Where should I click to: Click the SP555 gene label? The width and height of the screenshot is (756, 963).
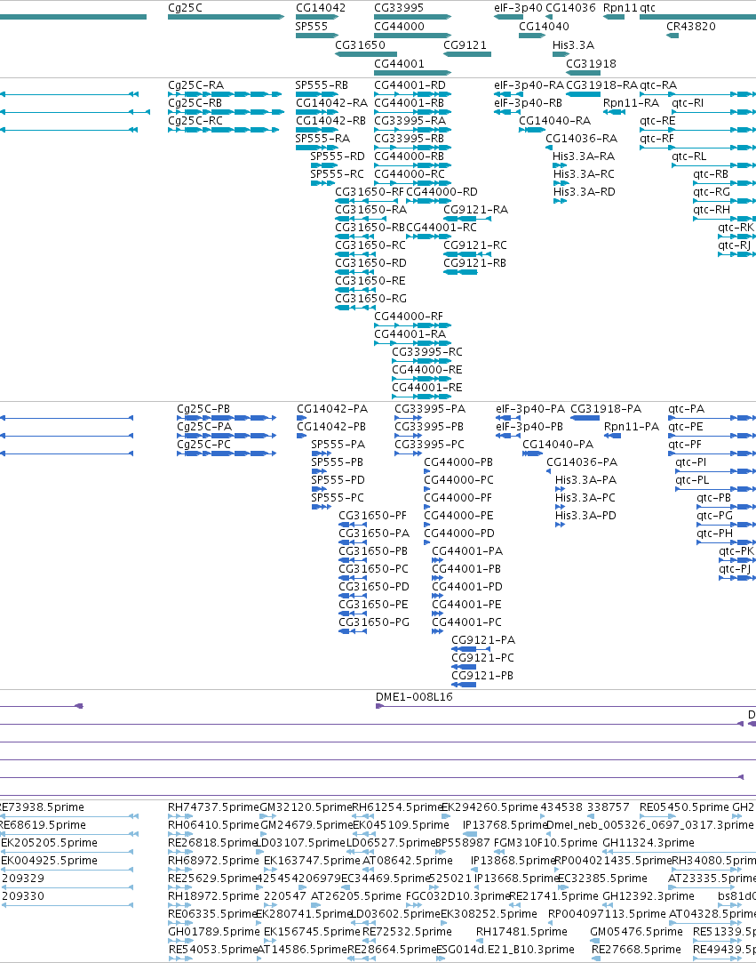pos(311,27)
